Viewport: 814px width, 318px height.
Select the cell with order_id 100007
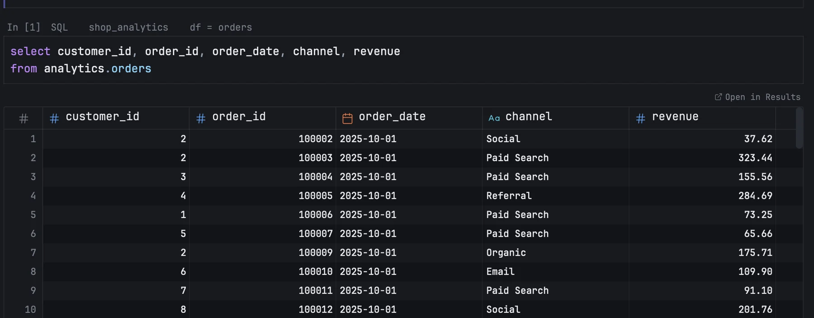(262, 234)
